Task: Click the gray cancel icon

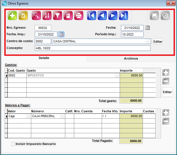Action: pos(165,15)
